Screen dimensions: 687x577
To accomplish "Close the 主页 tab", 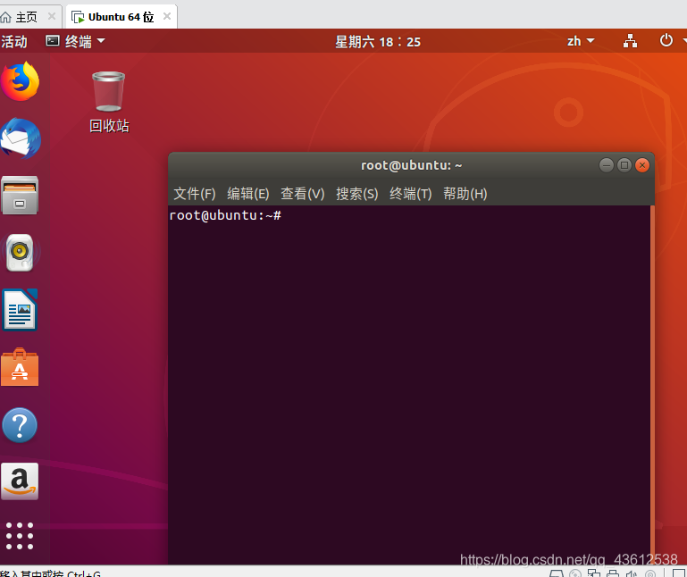I will 52,16.
